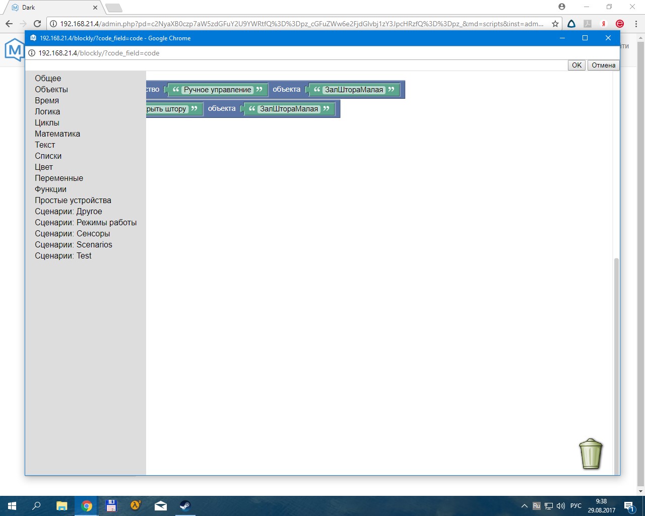645x516 pixels.
Task: Select the Сценарии: Сенсоры category
Action: pos(73,233)
